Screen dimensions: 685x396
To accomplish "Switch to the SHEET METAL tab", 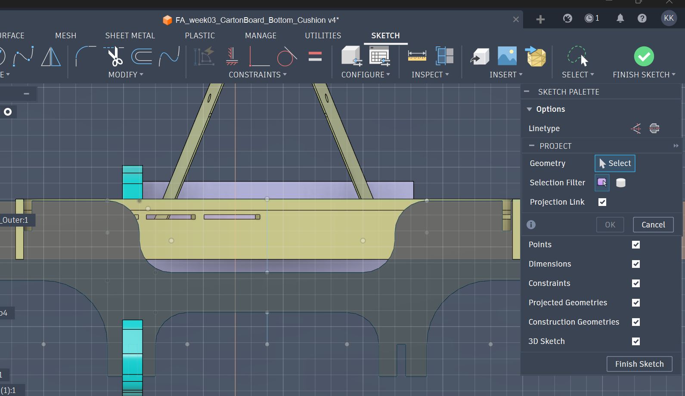I will [x=130, y=36].
